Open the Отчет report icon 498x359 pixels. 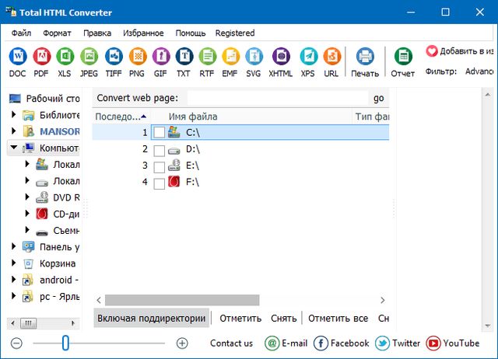tap(403, 57)
